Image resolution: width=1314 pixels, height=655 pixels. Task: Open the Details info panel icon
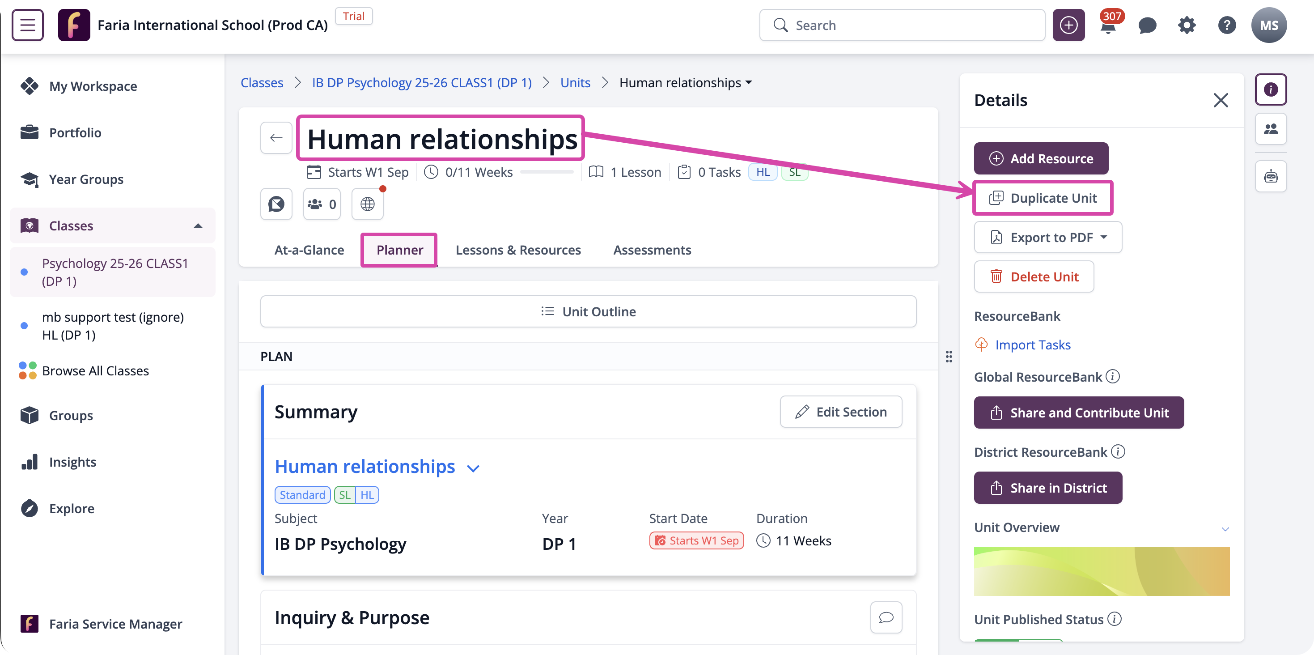[x=1271, y=89]
